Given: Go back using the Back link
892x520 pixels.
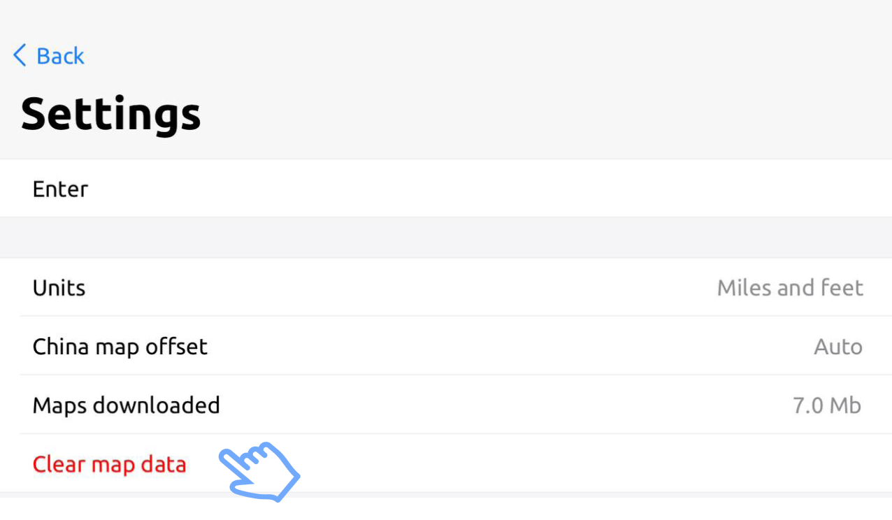Looking at the screenshot, I should tap(60, 56).
